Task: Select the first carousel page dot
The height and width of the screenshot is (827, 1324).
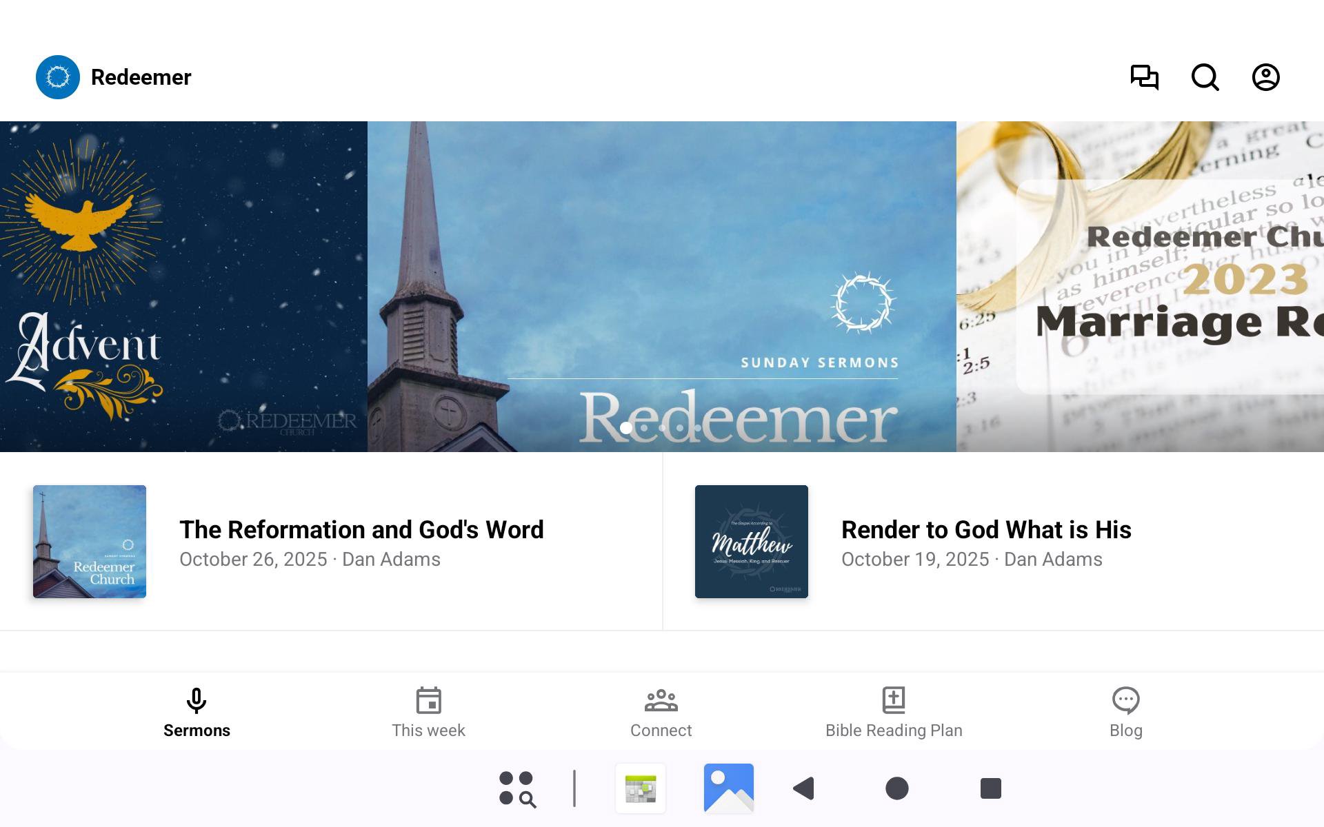Action: 626,428
